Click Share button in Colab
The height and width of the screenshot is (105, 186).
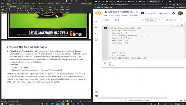(x=164, y=13)
